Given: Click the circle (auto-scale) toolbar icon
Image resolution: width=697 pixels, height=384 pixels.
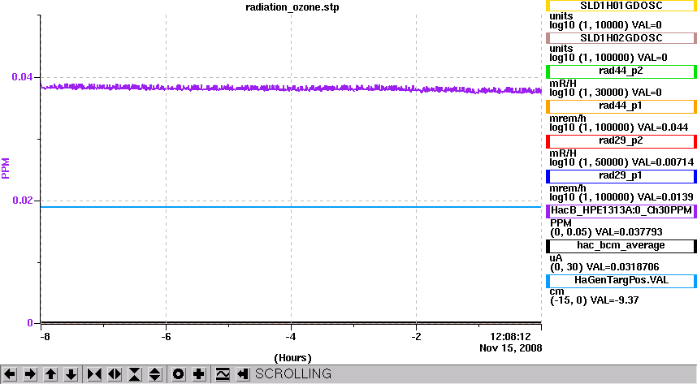Looking at the screenshot, I should (178, 374).
